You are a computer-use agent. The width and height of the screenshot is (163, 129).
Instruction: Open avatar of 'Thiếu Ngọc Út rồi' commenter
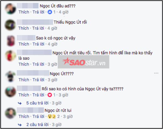point(10,25)
